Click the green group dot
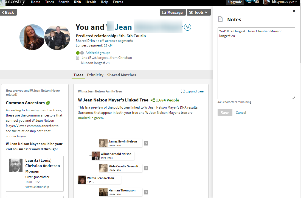 78,53
